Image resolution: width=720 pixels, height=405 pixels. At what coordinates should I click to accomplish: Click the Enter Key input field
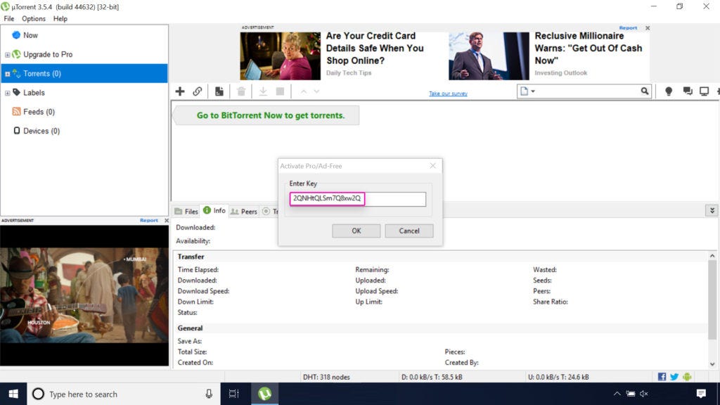[358, 198]
